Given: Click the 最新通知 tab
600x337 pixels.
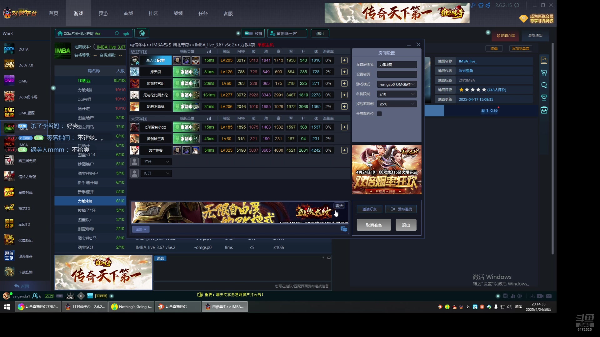Looking at the screenshot, I should [535, 35].
